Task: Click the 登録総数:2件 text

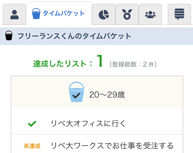Action: 133,64
